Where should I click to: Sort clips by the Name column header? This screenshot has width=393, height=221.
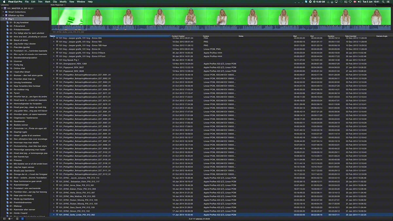click(x=110, y=36)
